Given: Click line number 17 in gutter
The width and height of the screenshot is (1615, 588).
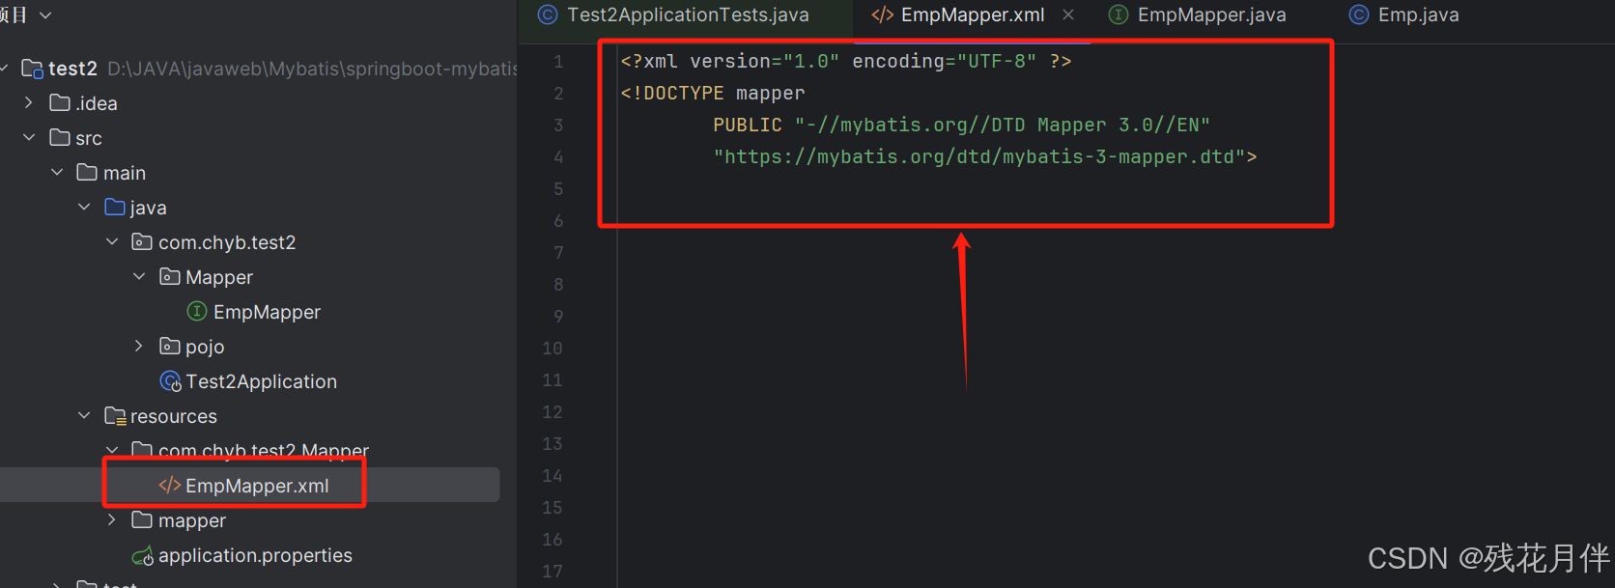Looking at the screenshot, I should [552, 572].
